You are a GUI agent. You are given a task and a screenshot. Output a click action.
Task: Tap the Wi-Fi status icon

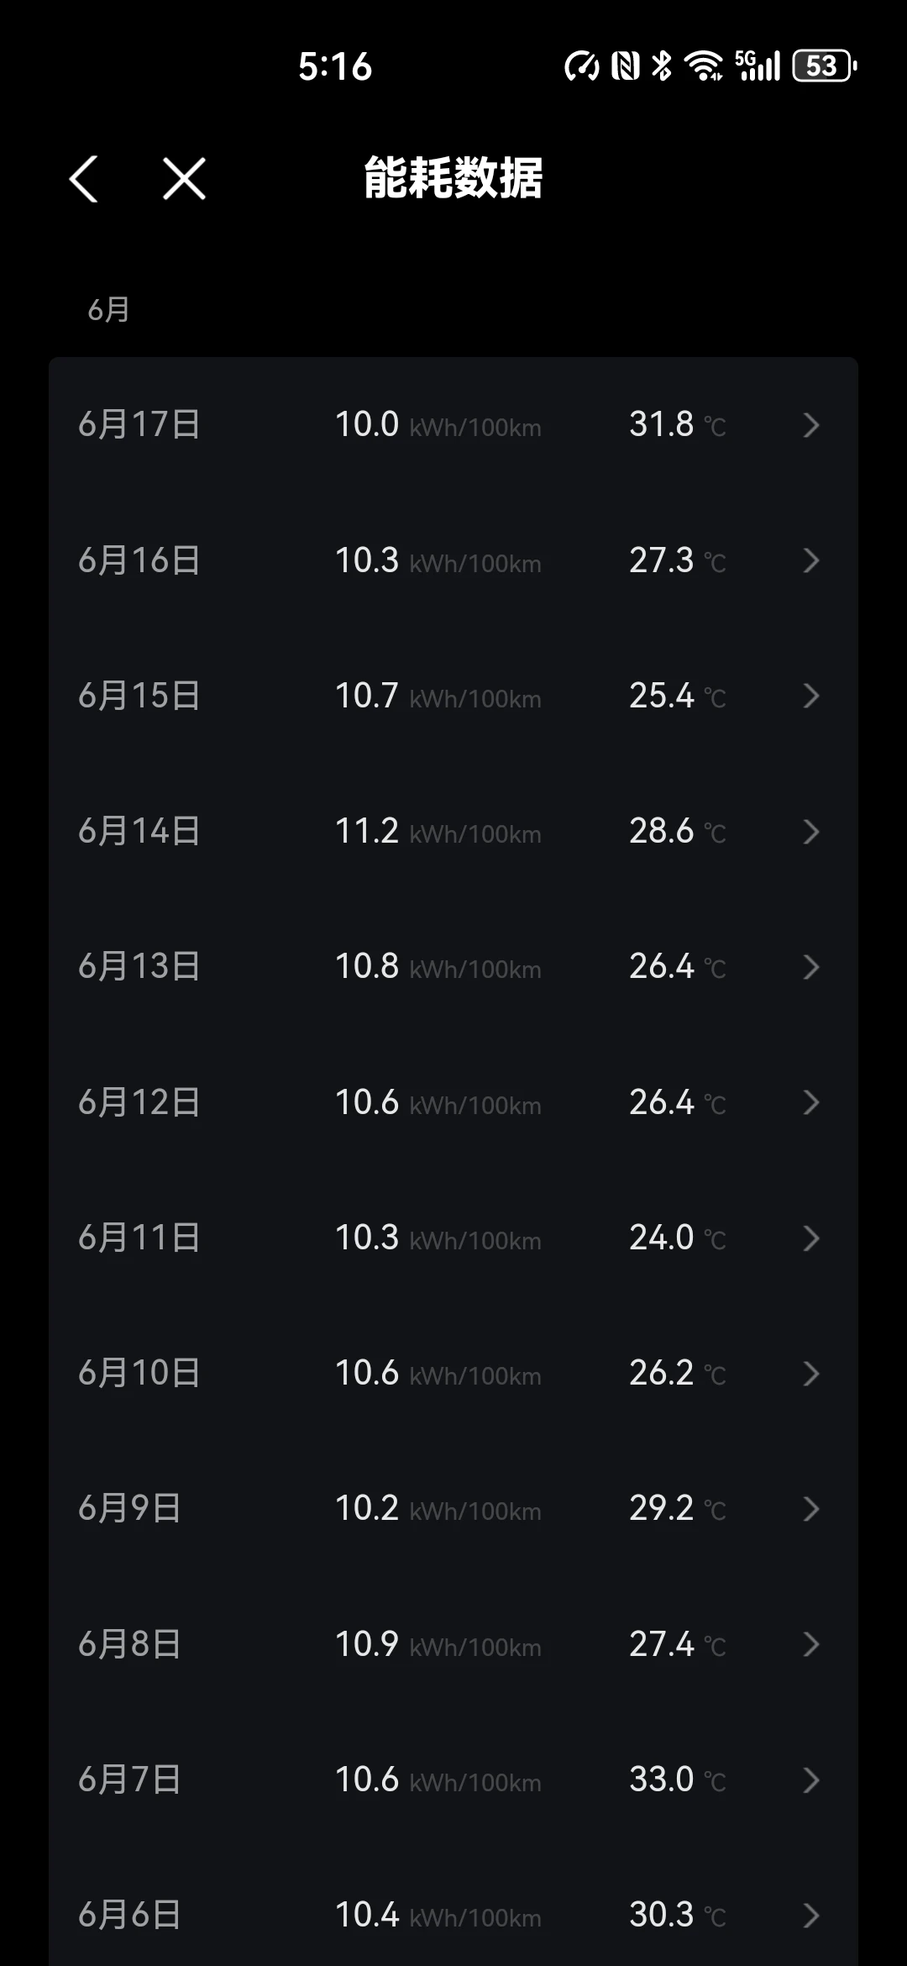pyautogui.click(x=703, y=66)
